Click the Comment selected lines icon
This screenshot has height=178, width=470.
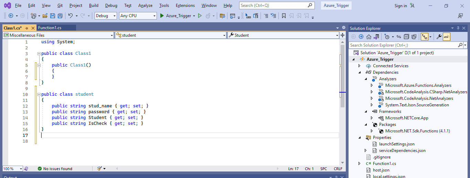[x=266, y=16]
